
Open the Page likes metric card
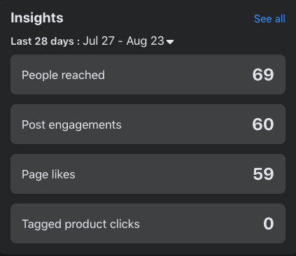(x=148, y=174)
